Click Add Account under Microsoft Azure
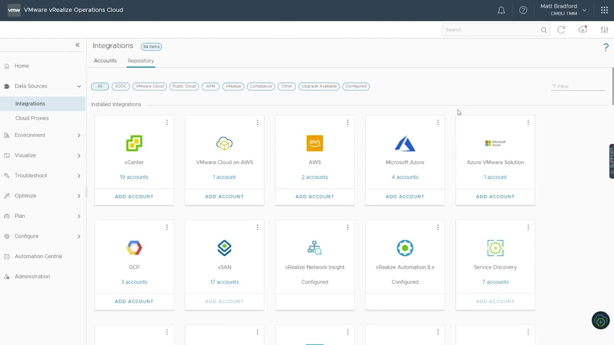 405,196
